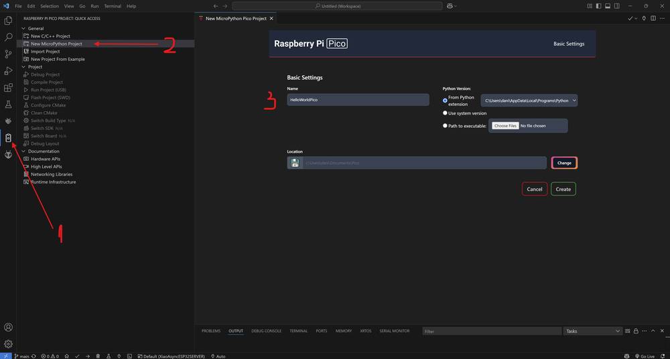Screen dimensions: 670x359
Task: Click the sync changes icon in status bar
Action: pos(33,356)
